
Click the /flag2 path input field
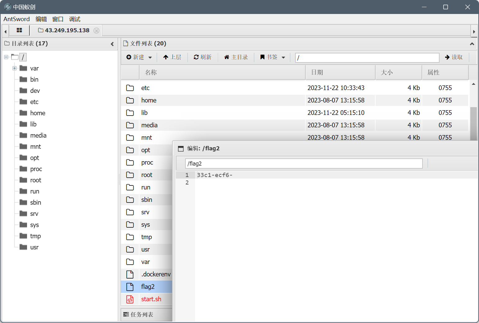click(x=303, y=164)
